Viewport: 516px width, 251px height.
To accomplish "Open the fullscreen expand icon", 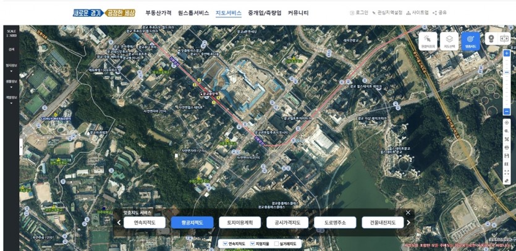I will [507, 172].
